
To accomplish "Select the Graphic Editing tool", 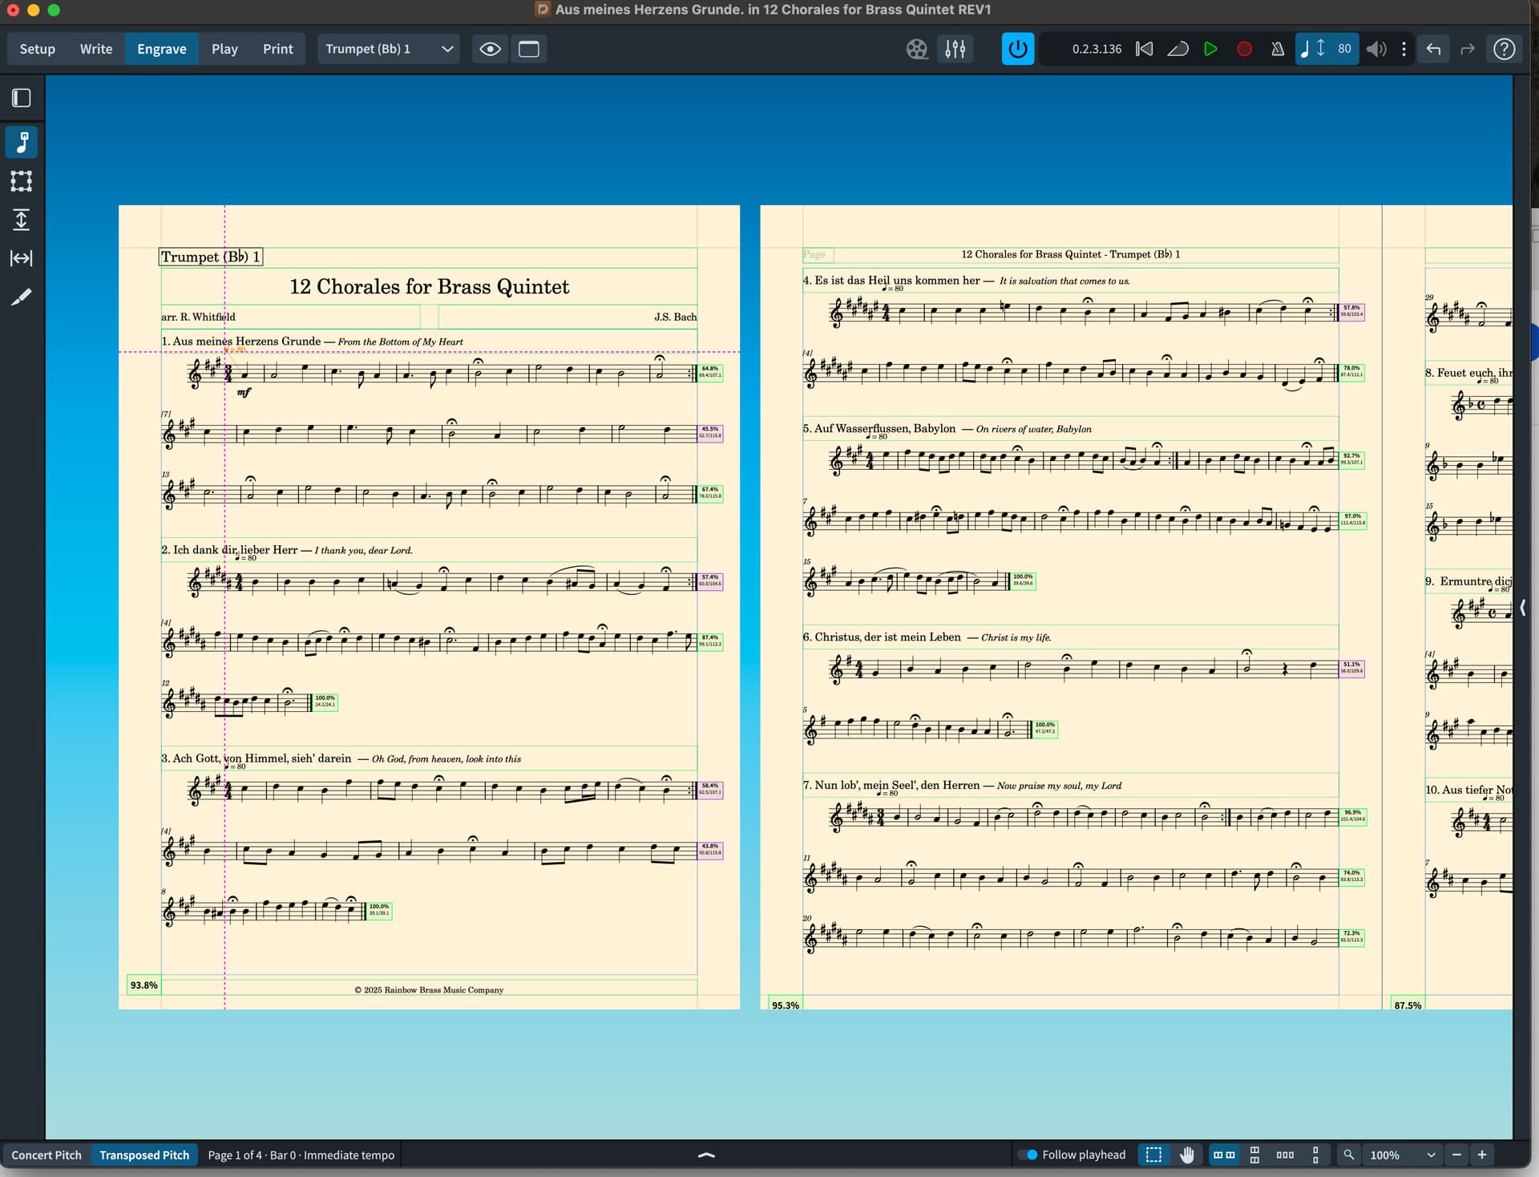I will pos(22,143).
